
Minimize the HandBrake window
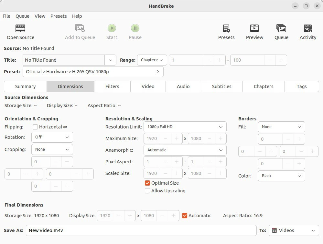tap(295, 6)
